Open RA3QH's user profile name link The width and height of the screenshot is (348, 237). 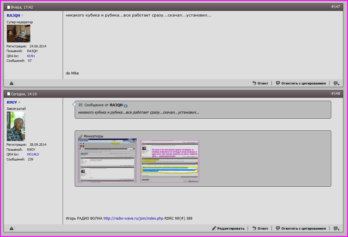[13, 16]
